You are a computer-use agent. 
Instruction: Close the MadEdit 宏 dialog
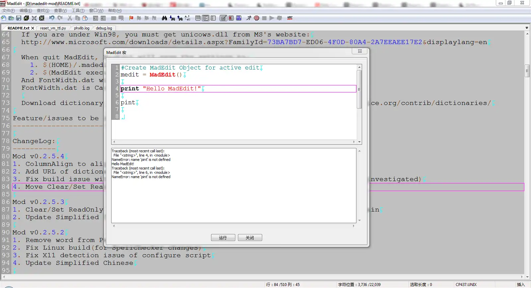[360, 51]
